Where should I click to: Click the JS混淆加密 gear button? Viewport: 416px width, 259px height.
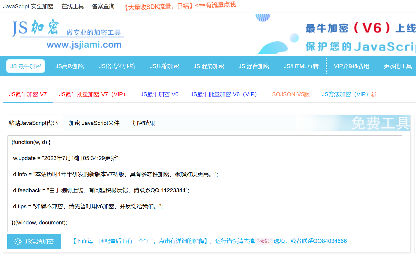tap(34, 241)
